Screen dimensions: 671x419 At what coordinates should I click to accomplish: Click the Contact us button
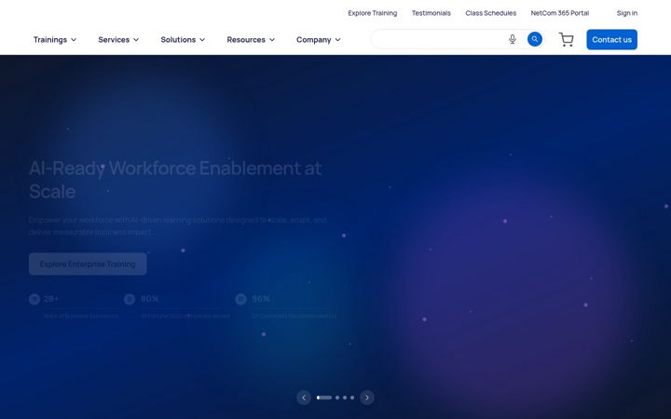click(x=611, y=40)
